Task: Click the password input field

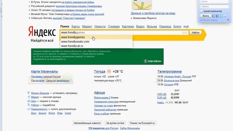Action: [214, 7]
